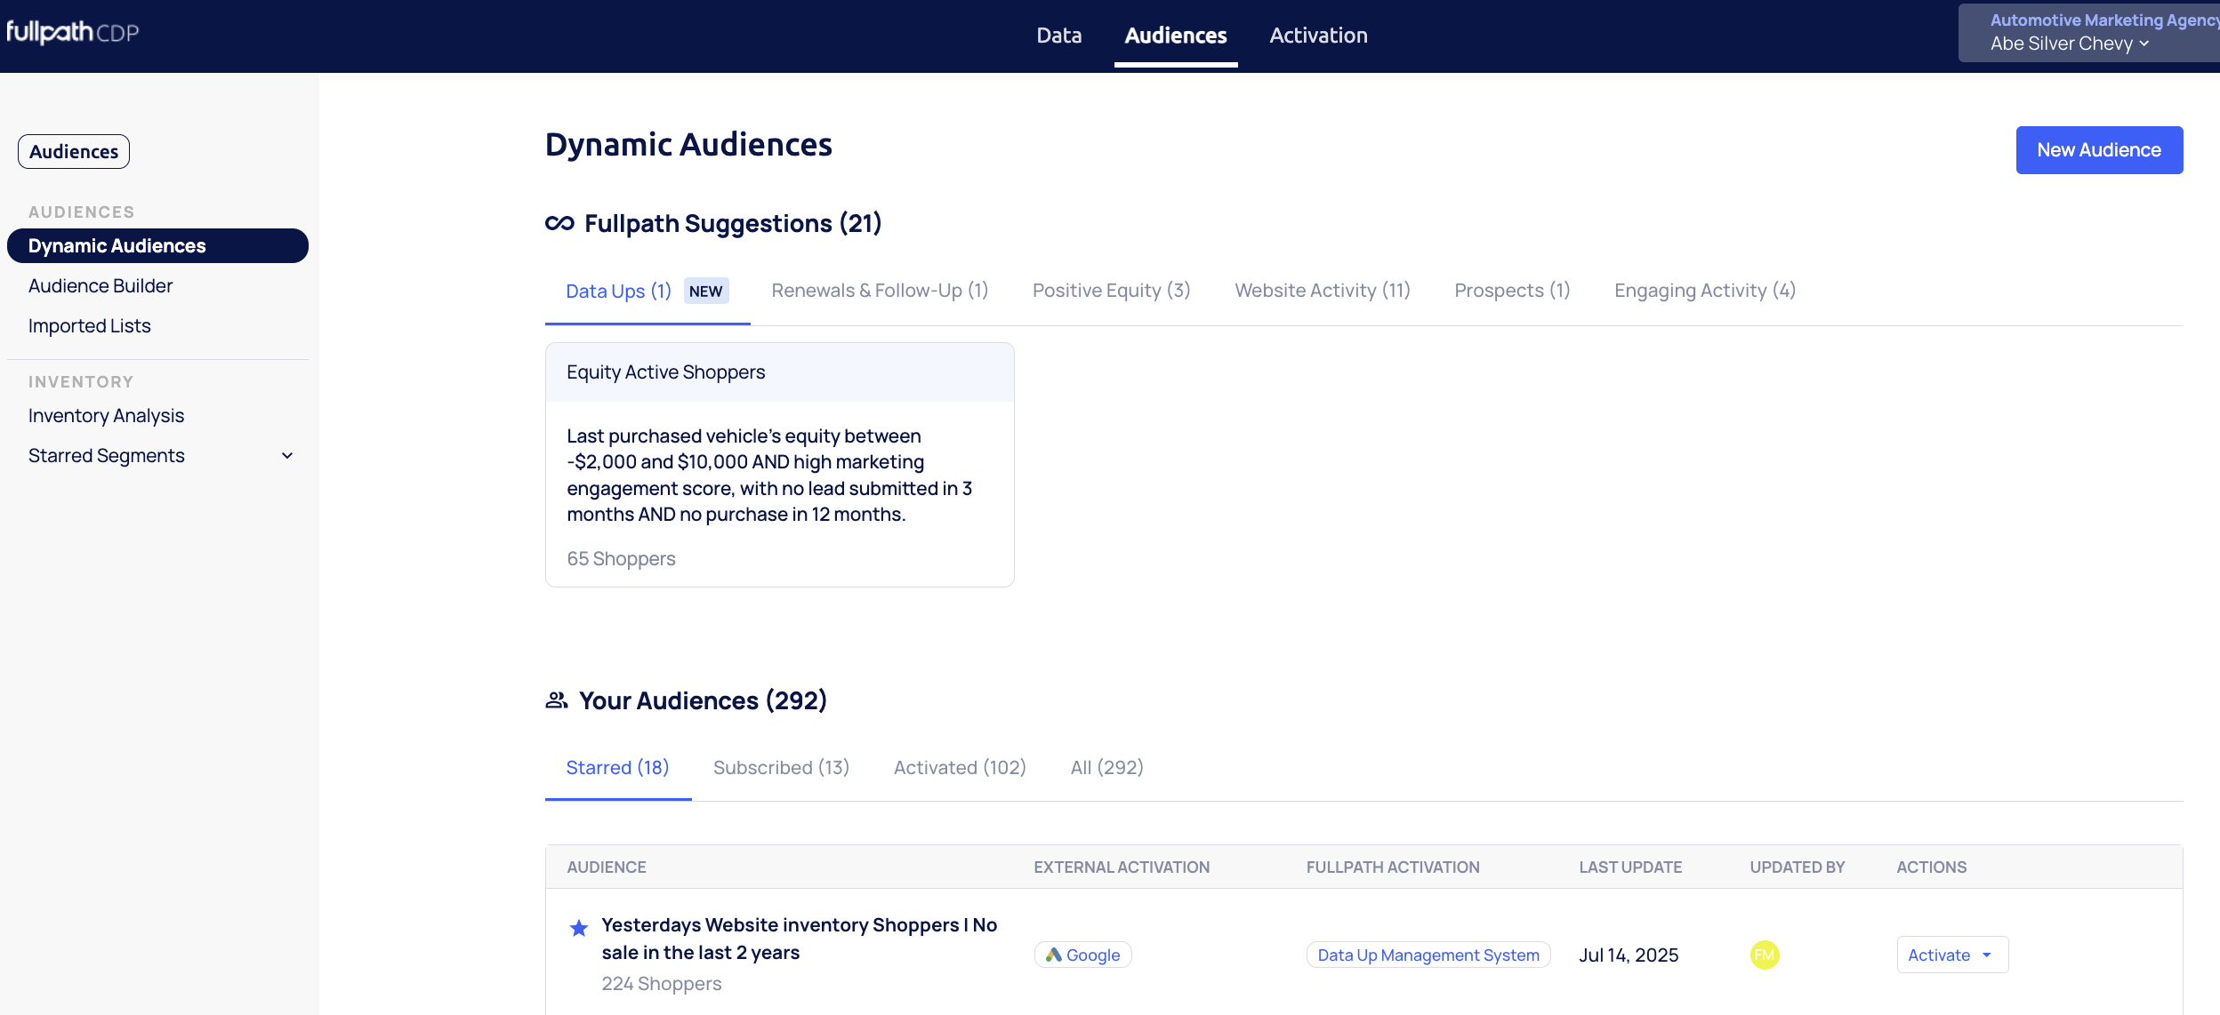The height and width of the screenshot is (1015, 2220).
Task: Unstar the Yesterdays Website inventory Shoppers audience
Action: click(x=579, y=928)
